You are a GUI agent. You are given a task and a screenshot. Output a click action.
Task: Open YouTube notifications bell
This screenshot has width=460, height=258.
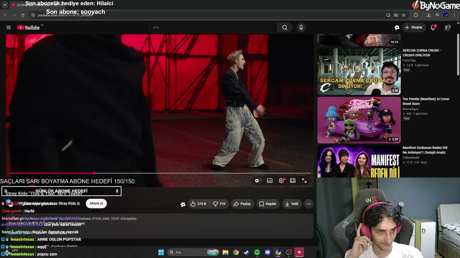click(433, 28)
